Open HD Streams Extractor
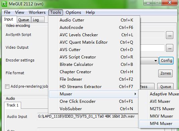The image size is (179, 131). [x=94, y=87]
